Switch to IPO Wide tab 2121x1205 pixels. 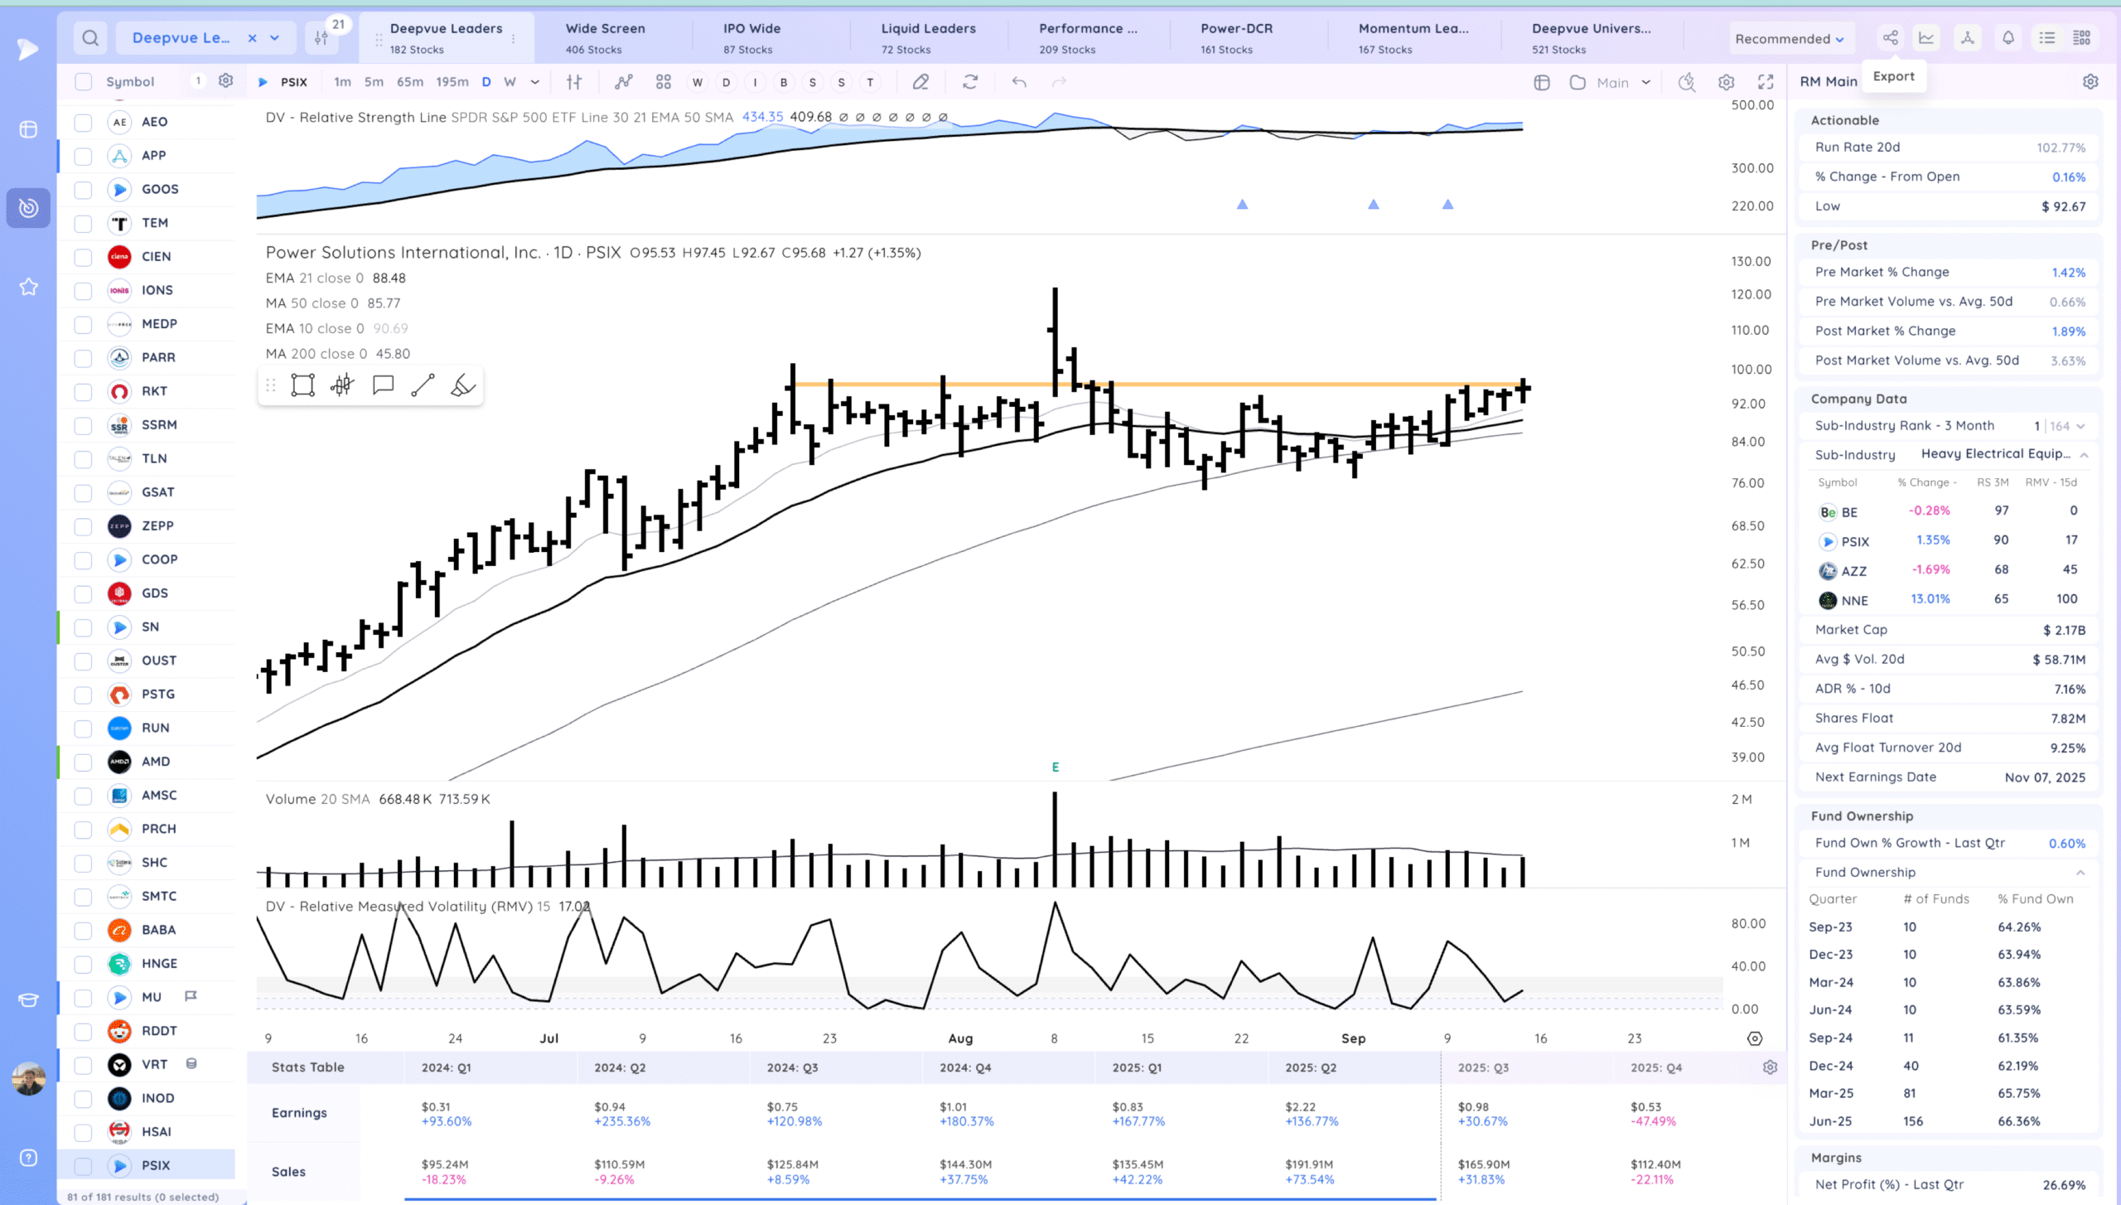751,38
